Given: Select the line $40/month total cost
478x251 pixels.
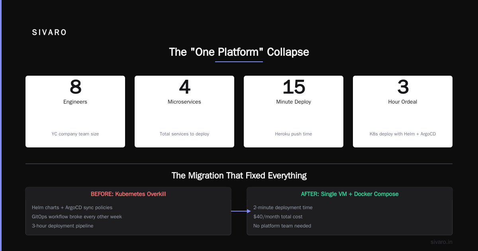Looking at the screenshot, I should tap(278, 217).
